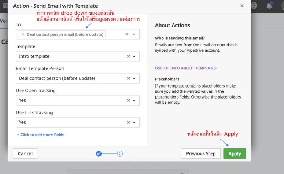Click the add more fields link
The height and width of the screenshot is (174, 284).
coord(40,135)
